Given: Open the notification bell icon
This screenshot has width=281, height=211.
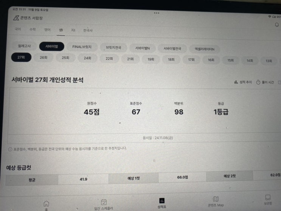Looking at the screenshot, I should point(277,25).
